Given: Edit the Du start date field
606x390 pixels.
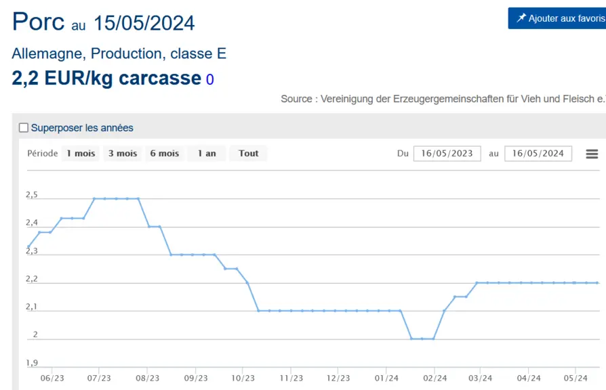Looking at the screenshot, I should coord(447,153).
